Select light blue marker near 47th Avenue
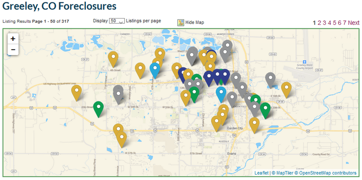The image size is (362, 180). pos(155,71)
